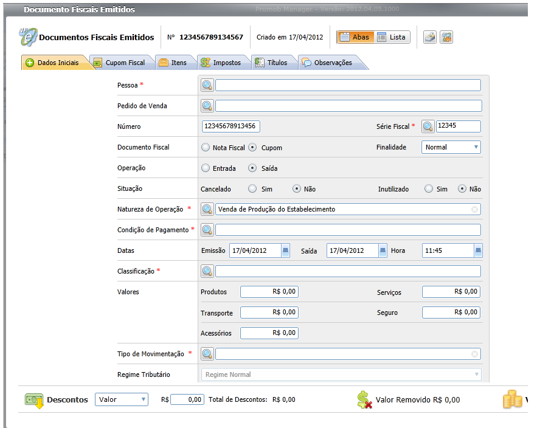Open the Natureza de Operação search lookup

(x=207, y=209)
